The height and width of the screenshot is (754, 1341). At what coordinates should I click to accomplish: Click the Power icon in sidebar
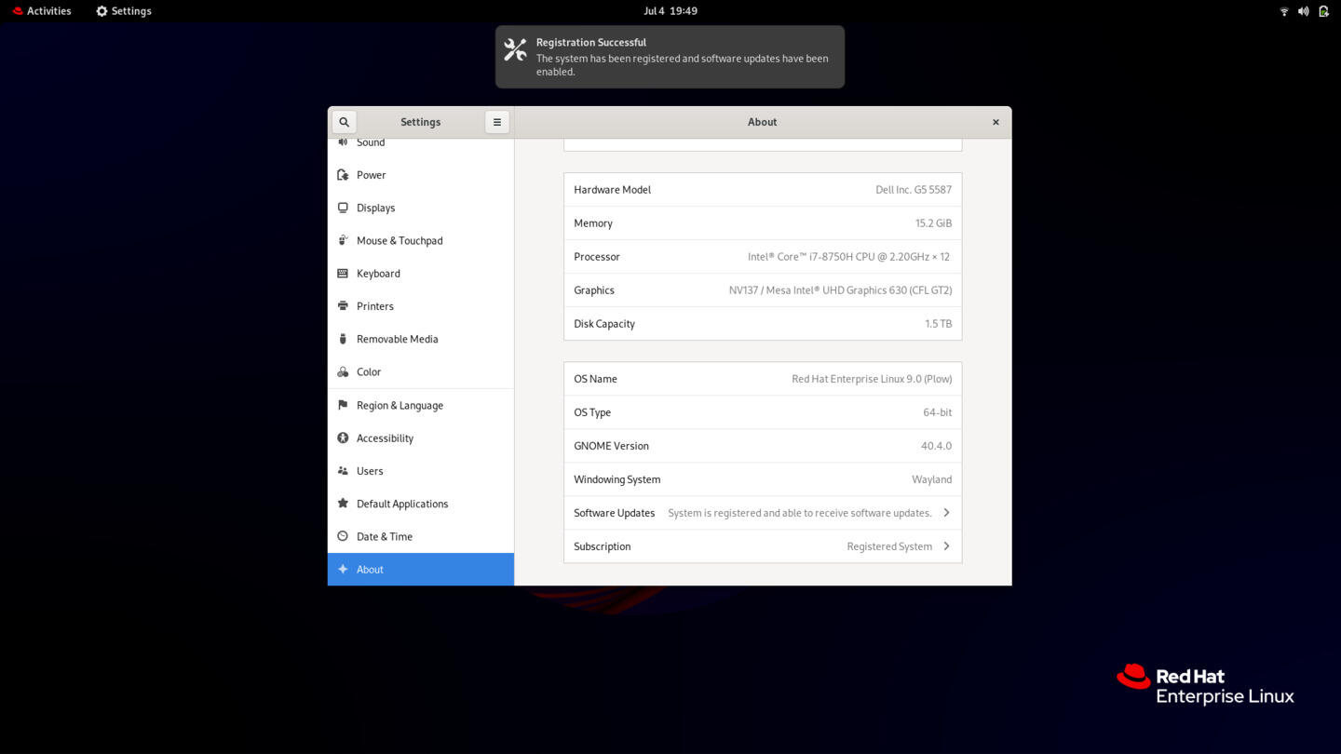343,175
